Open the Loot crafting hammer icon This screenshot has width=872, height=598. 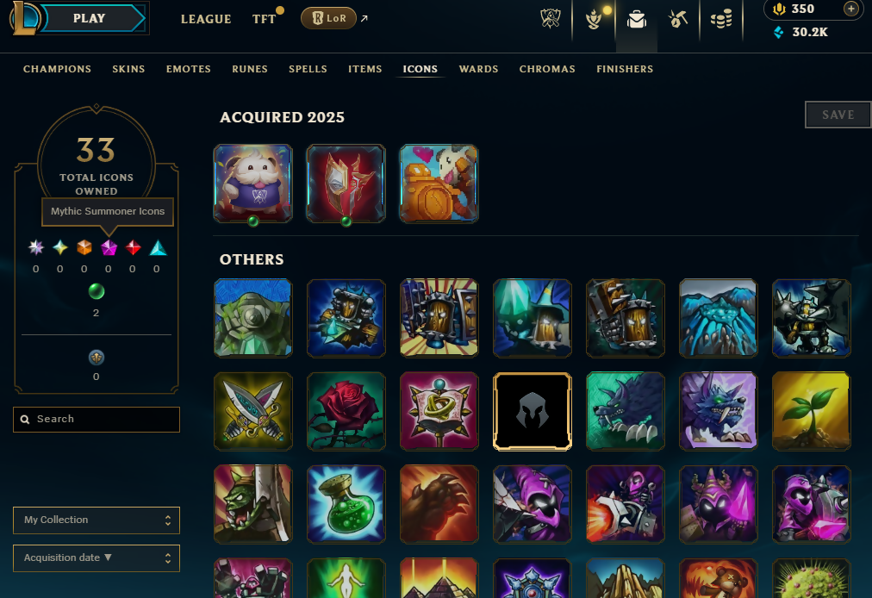[x=678, y=20]
